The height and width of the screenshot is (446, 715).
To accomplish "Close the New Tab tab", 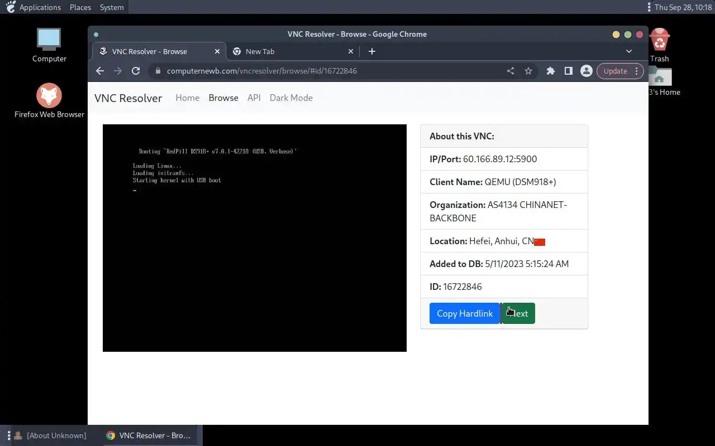I will [x=351, y=51].
